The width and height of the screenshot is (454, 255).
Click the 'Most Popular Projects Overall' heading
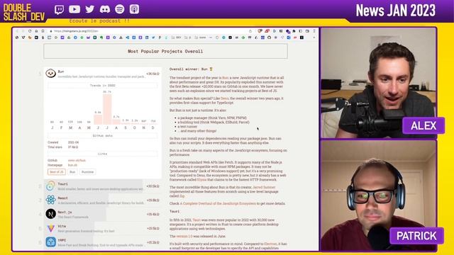tap(165, 51)
